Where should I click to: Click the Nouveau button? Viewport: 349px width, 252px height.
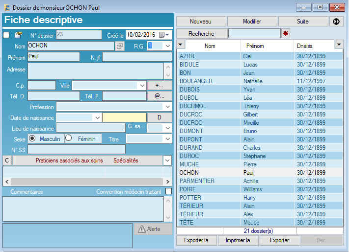[200, 22]
